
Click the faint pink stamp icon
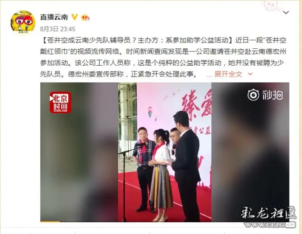click(272, 5)
